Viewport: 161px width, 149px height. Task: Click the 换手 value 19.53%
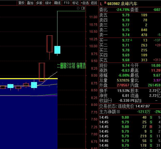click(x=123, y=91)
